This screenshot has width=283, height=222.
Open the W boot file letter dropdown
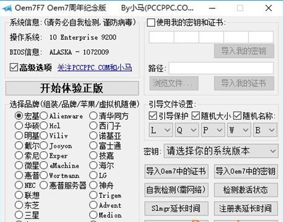pos(239,130)
